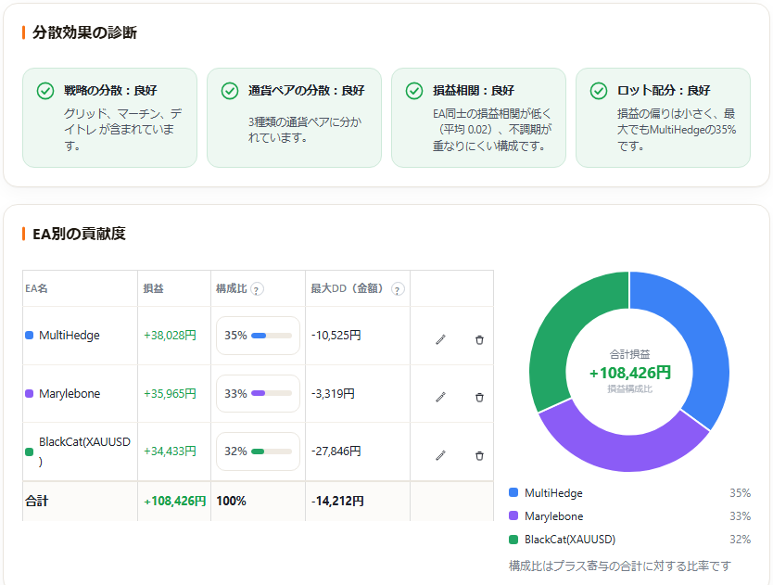Image resolution: width=773 pixels, height=585 pixels.
Task: Click the +108,426円 total in donut center
Action: (x=630, y=373)
